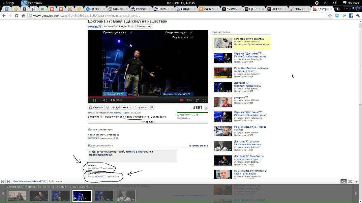Viewport: 362px width, 203px height.
Task: Open the Dropbox extension icon
Action: coord(337,15)
